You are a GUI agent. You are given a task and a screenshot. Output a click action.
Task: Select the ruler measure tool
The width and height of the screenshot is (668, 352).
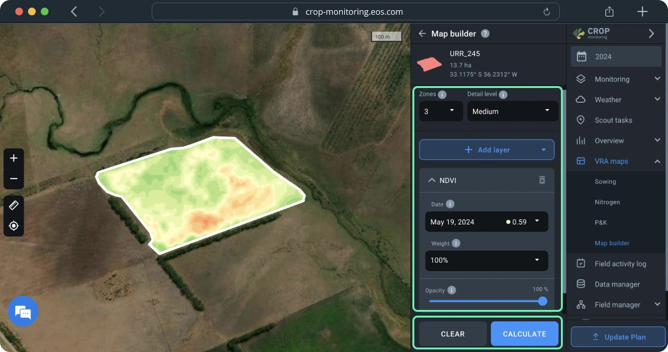(13, 205)
